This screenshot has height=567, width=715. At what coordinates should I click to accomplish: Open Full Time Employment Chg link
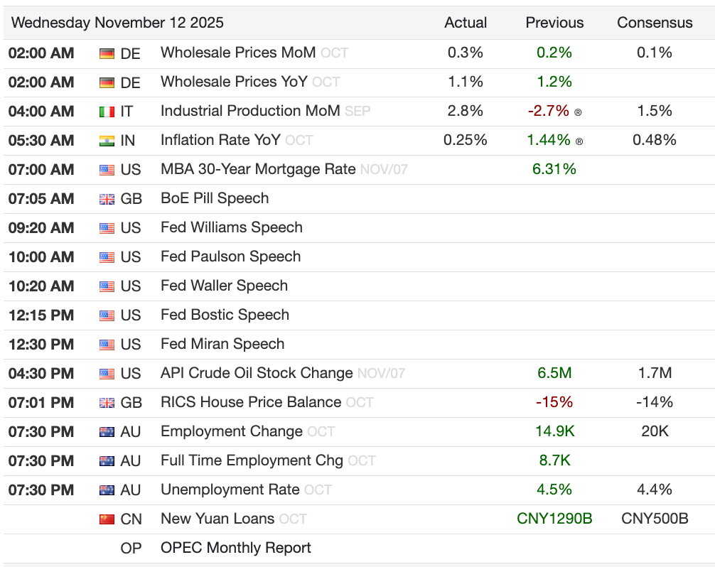tap(252, 461)
